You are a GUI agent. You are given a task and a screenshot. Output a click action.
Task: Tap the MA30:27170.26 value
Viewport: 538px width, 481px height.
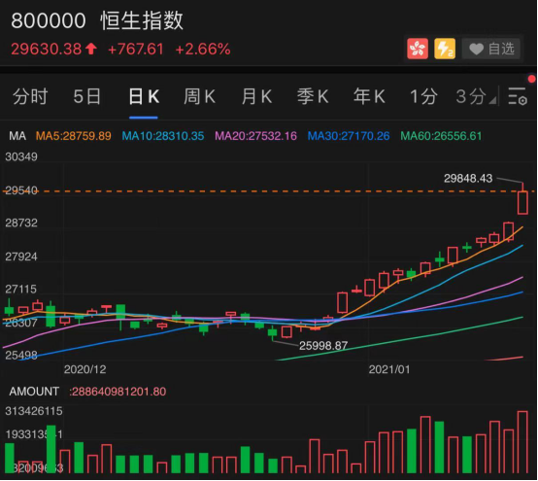[x=349, y=136]
